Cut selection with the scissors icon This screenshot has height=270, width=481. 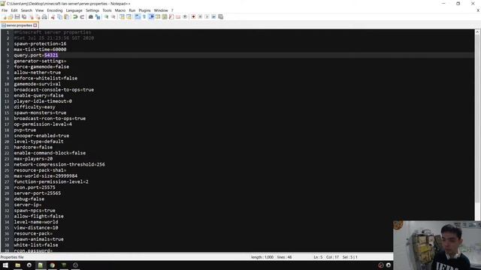(53, 16)
